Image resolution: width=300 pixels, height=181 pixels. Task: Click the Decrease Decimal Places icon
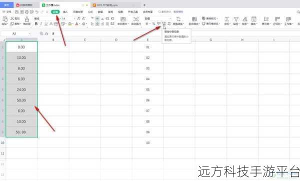169,23
